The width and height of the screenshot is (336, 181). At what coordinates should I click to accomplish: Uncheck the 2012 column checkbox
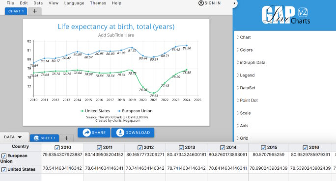140,148
